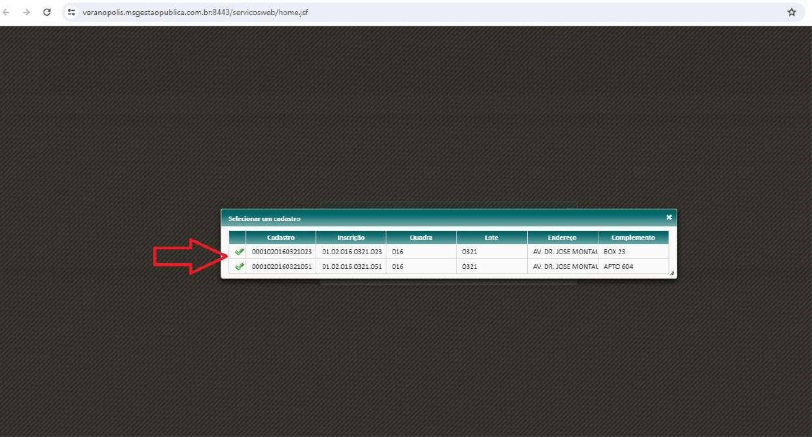
Task: Bookmark this page with star icon
Action: click(791, 12)
